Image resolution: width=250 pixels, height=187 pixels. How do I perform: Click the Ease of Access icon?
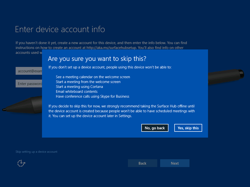click(21, 163)
